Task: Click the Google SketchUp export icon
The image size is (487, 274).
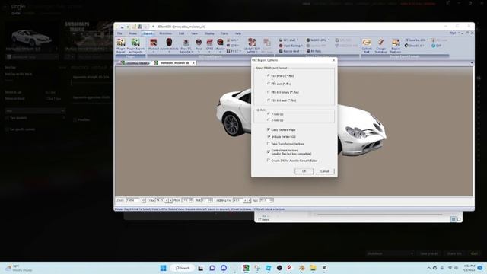Action: [380, 46]
